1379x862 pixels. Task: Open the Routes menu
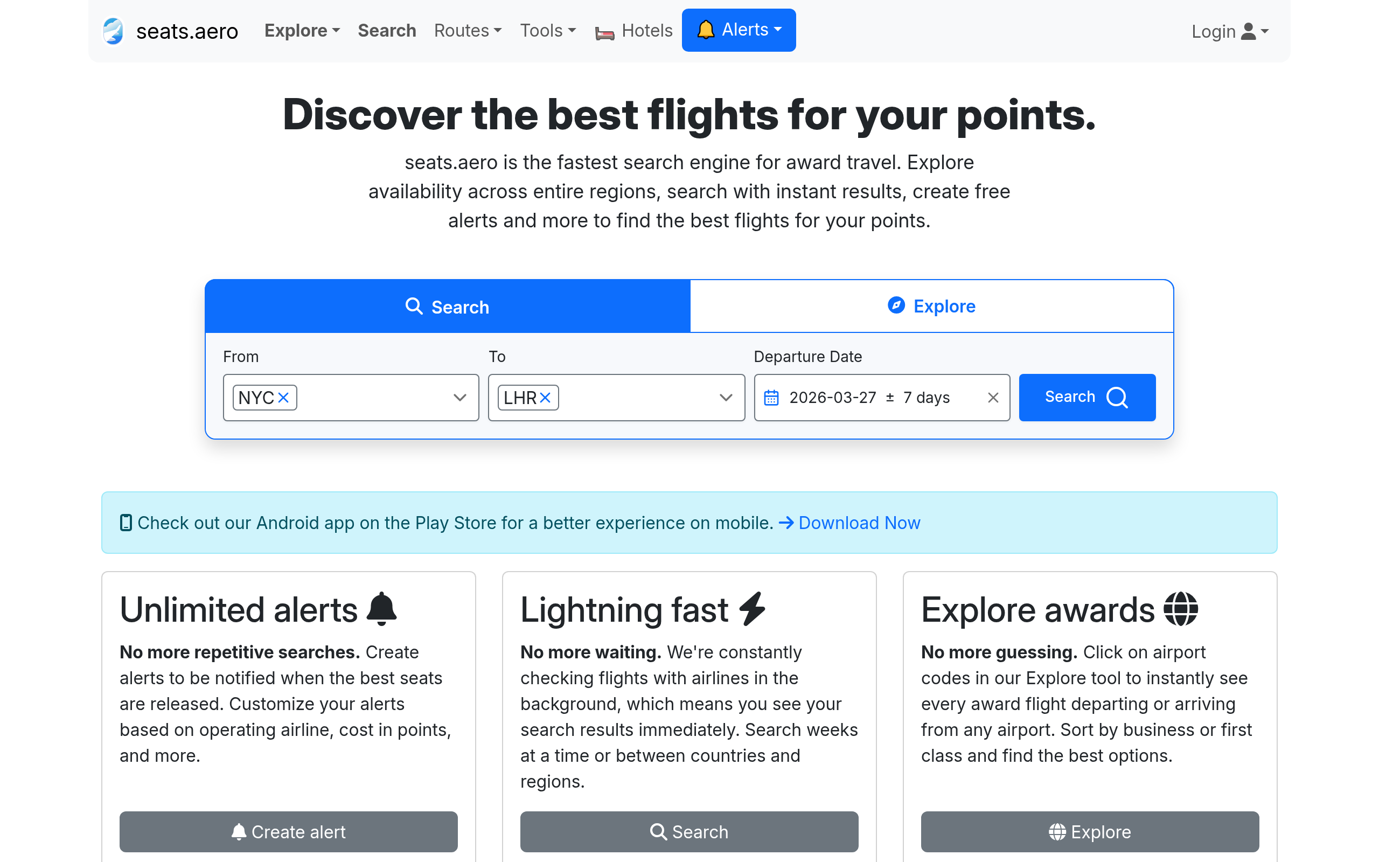[467, 31]
